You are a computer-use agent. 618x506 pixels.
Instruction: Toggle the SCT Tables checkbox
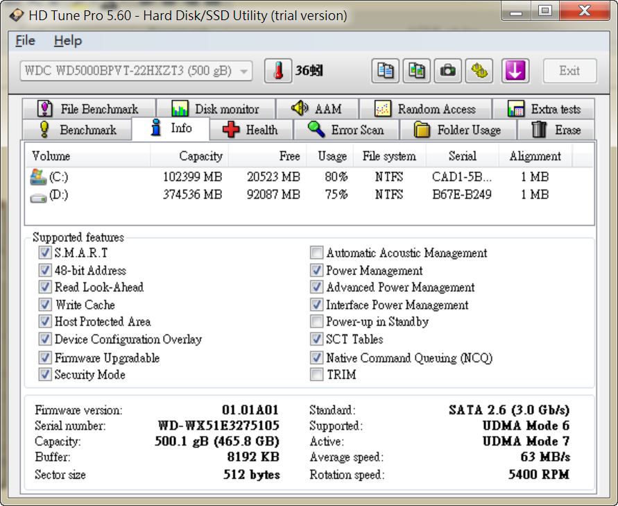click(x=316, y=339)
